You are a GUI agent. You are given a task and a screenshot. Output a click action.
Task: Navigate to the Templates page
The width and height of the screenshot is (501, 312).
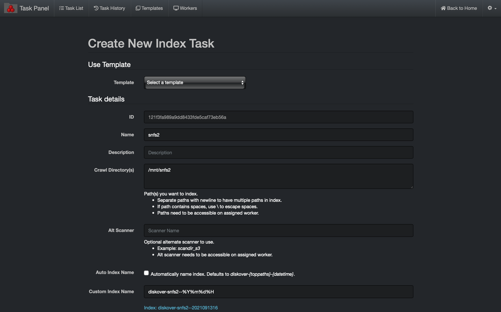[x=149, y=8]
